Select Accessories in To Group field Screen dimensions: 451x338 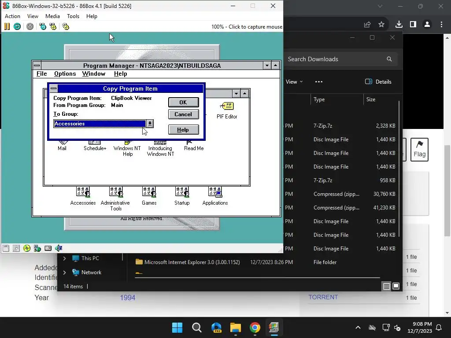coord(100,124)
